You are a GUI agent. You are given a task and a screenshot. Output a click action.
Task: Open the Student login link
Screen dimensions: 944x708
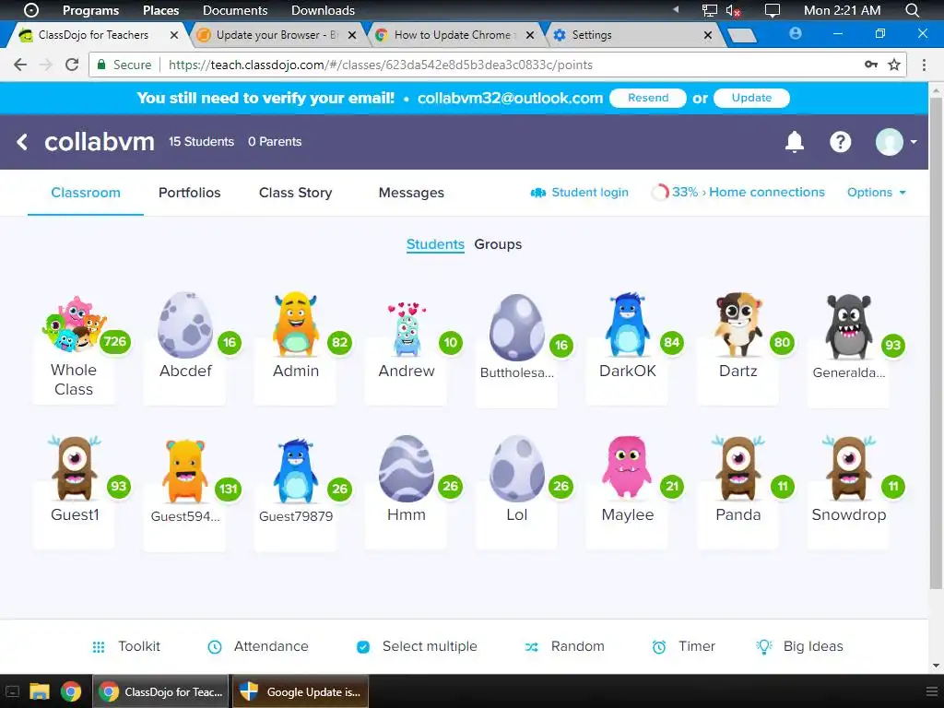pos(579,192)
